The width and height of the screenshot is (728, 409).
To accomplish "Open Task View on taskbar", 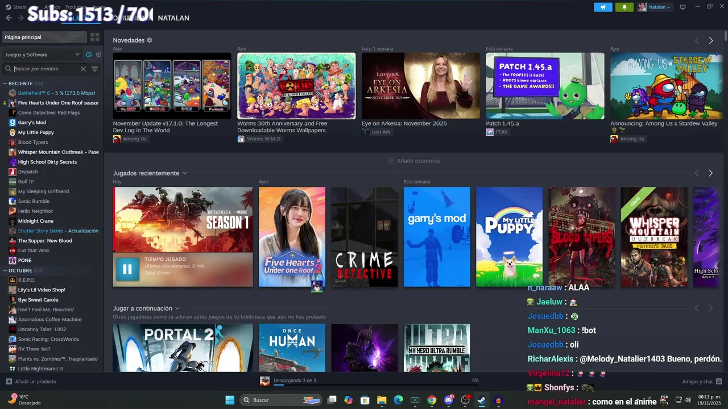I will [x=332, y=400].
